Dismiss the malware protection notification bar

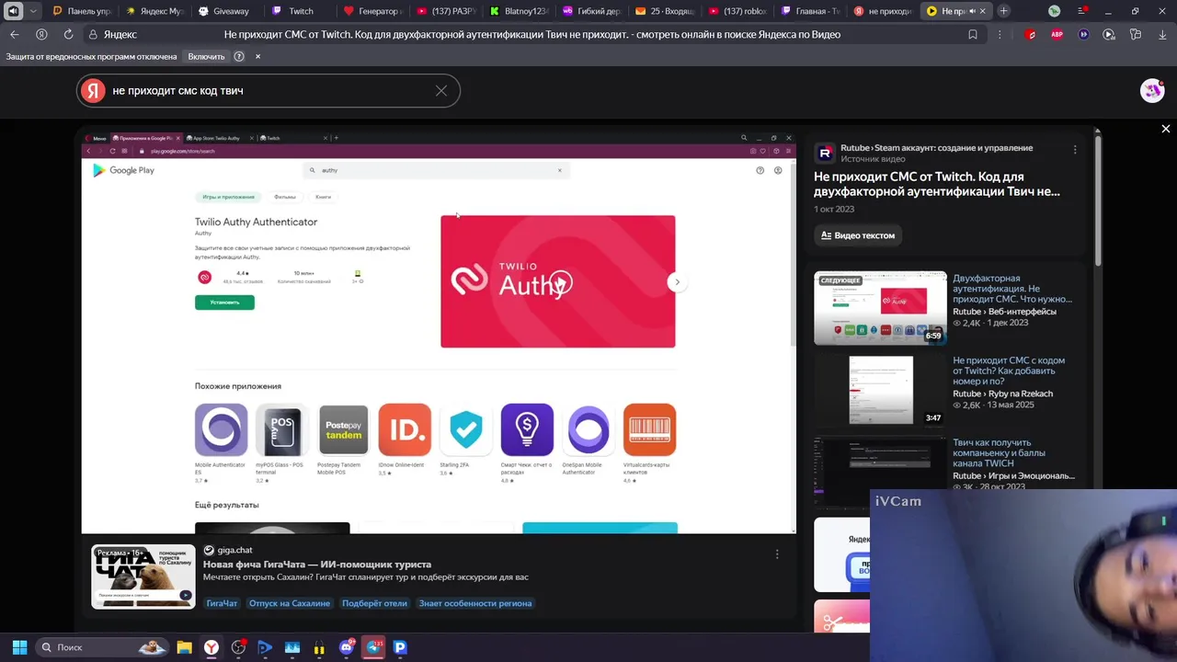(x=257, y=56)
